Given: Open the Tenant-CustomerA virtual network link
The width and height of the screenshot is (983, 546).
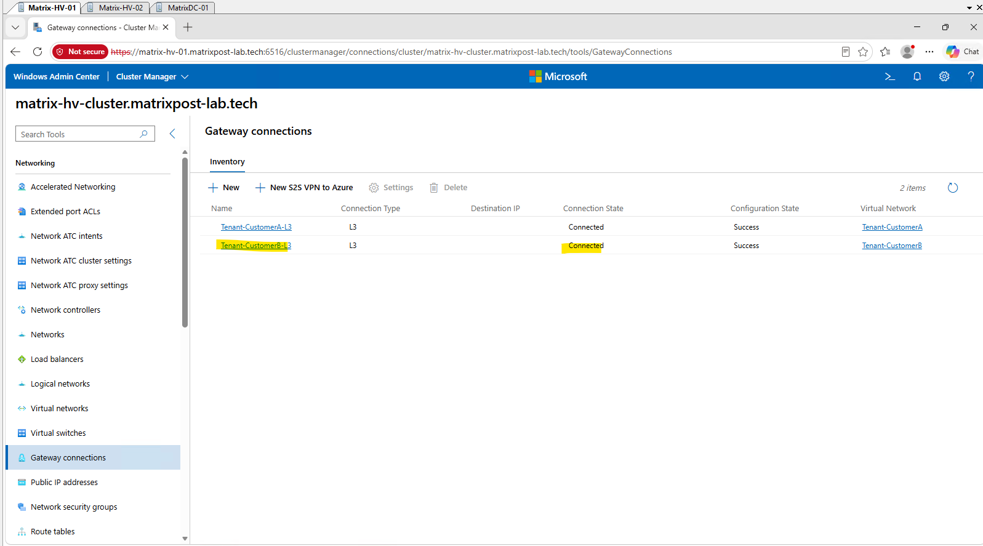Looking at the screenshot, I should [892, 227].
